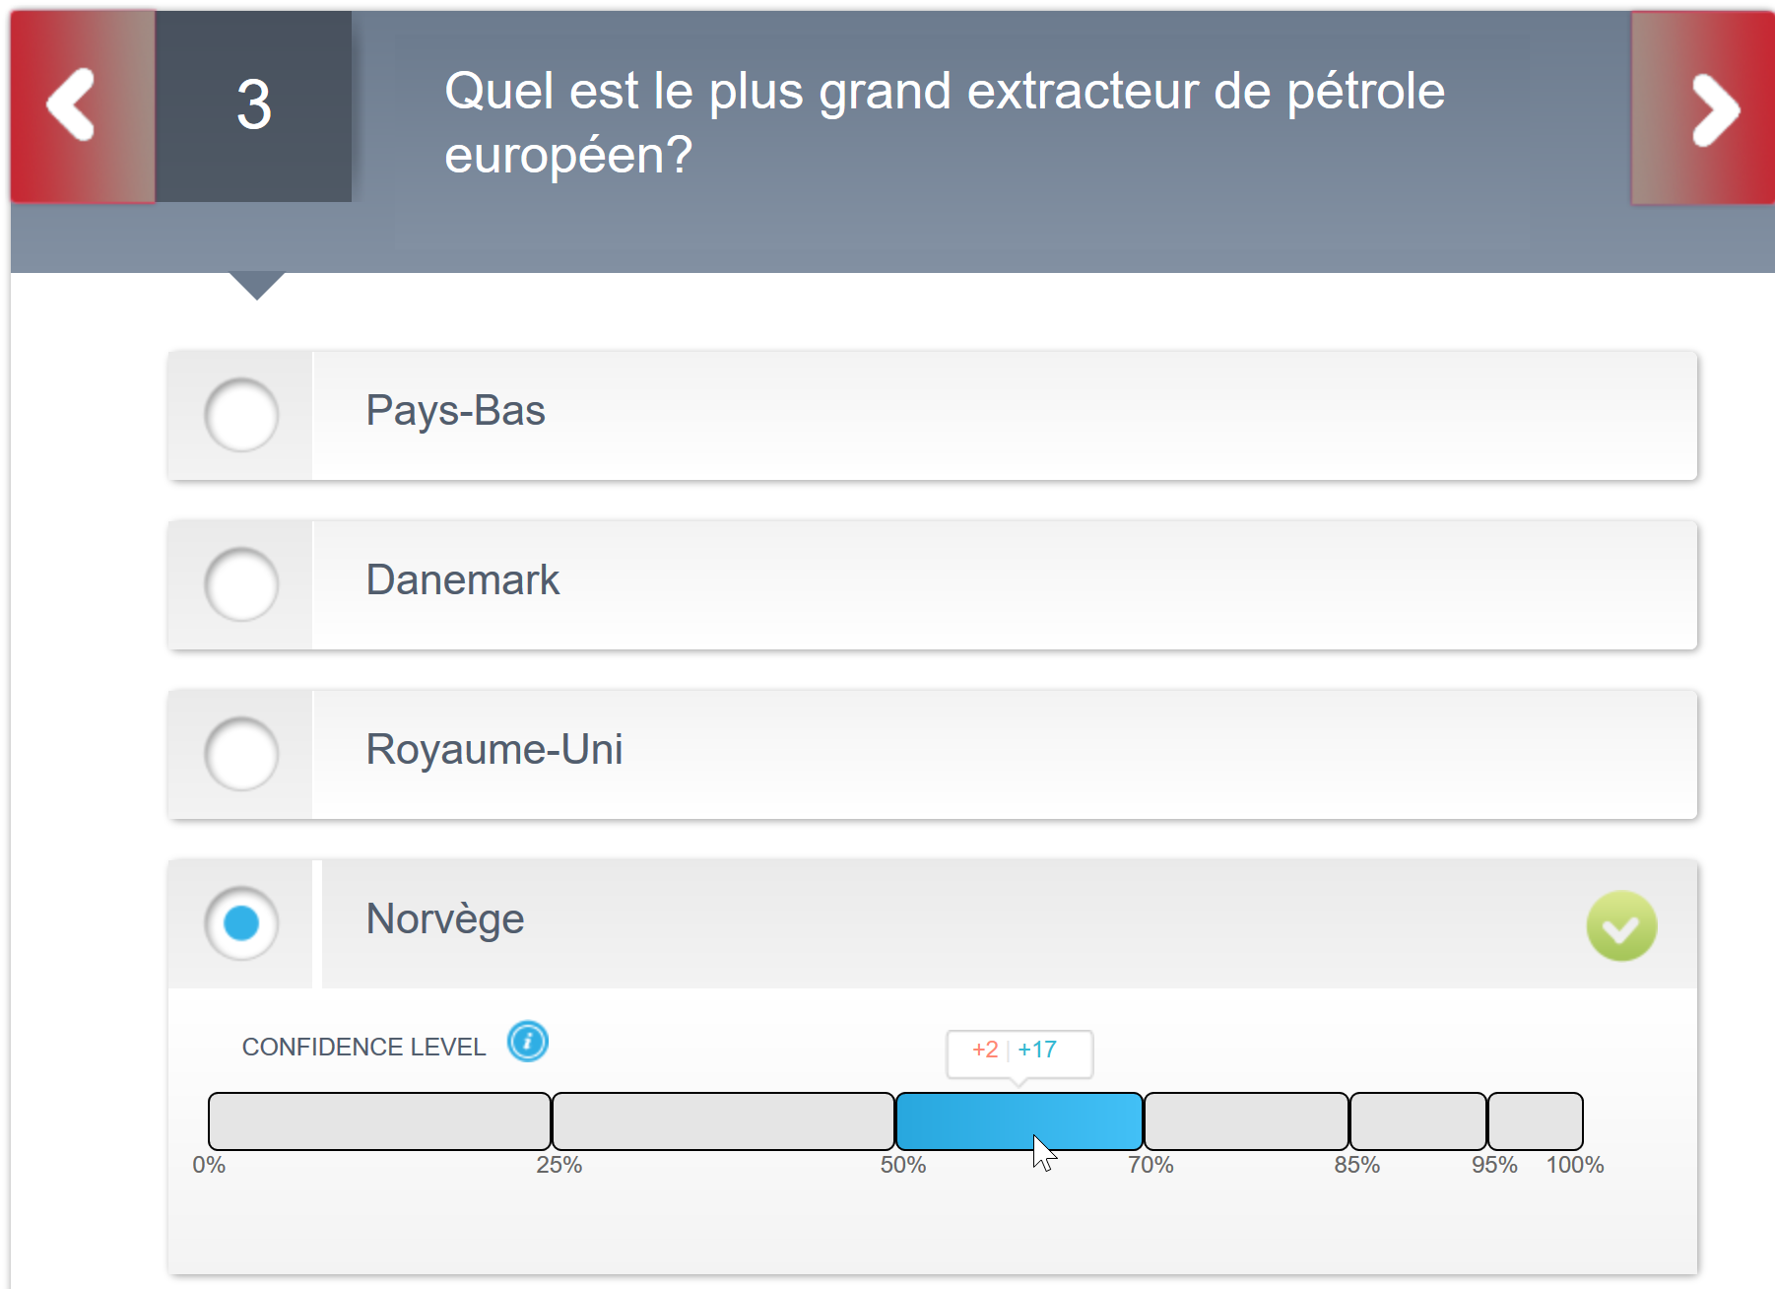Click the Norvège radio button

click(241, 923)
